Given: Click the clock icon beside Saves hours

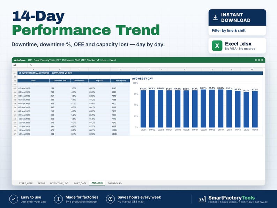Looking at the screenshot, I should (x=110, y=199).
